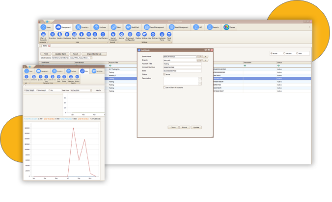The width and height of the screenshot is (332, 202).
Task: Toggle the Active status checkbox in Add Bank
Action: point(165,74)
